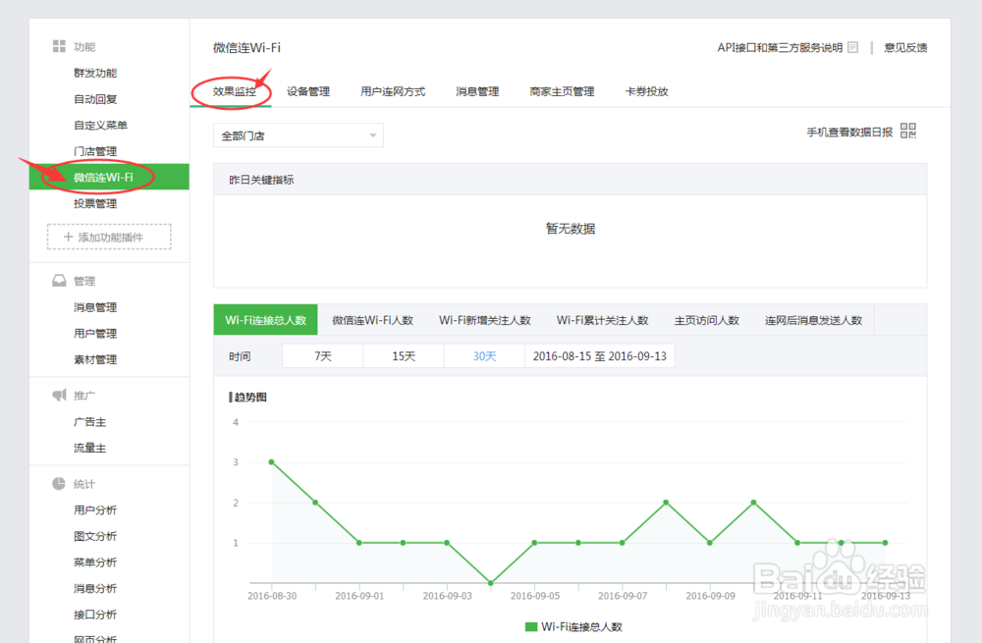
Task: Select the 连网后消息发送人数 metric tab
Action: coord(813,320)
